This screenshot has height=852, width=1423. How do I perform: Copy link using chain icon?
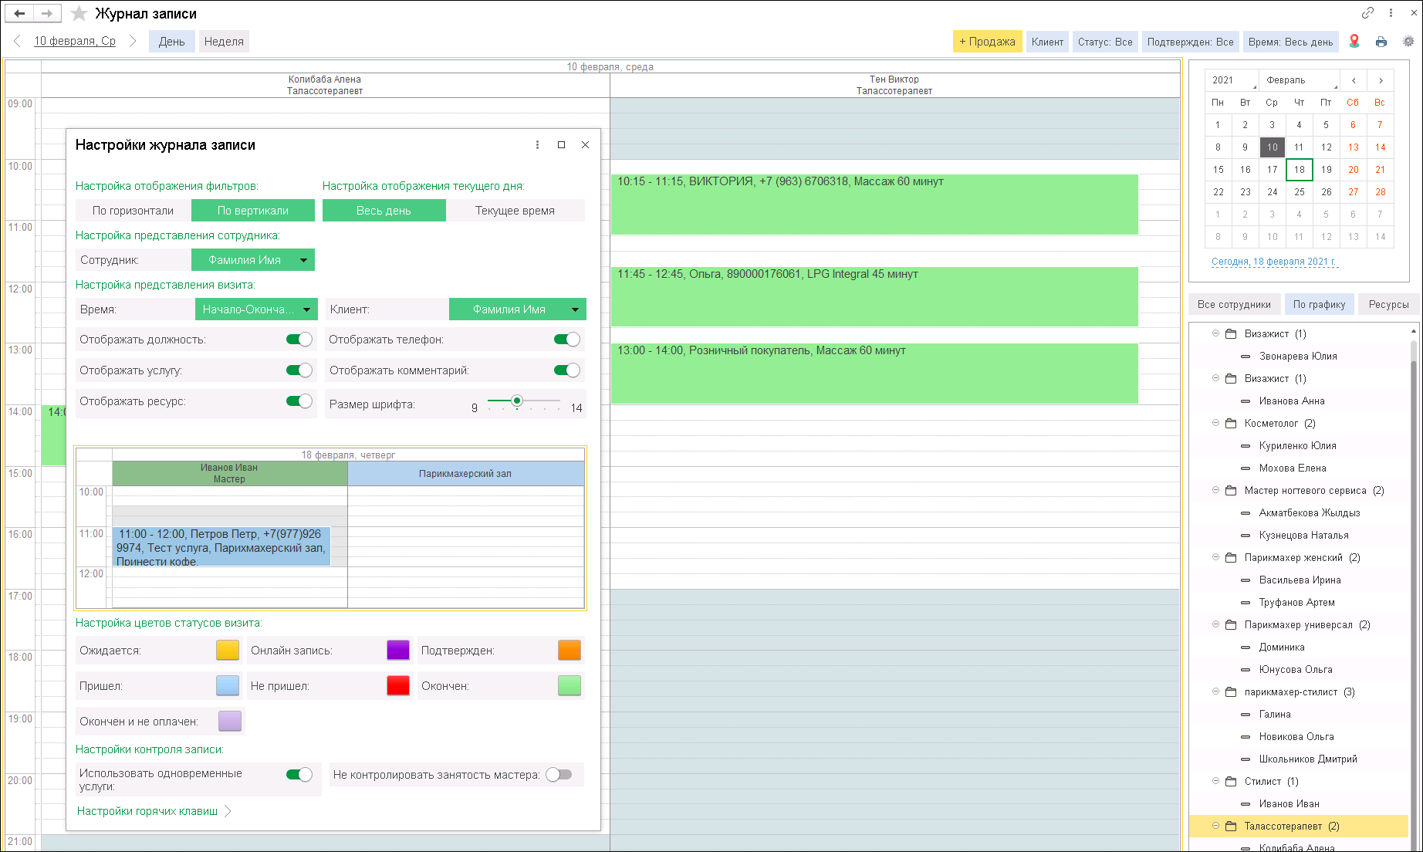point(1367,13)
